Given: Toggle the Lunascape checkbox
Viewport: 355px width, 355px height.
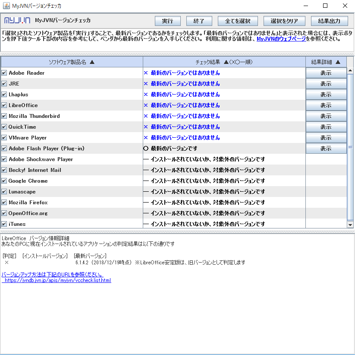Looking at the screenshot, I should [4, 192].
